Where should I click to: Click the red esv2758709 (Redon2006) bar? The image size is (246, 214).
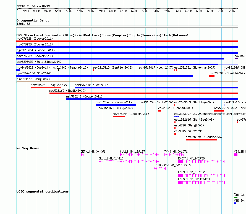tap(201, 140)
